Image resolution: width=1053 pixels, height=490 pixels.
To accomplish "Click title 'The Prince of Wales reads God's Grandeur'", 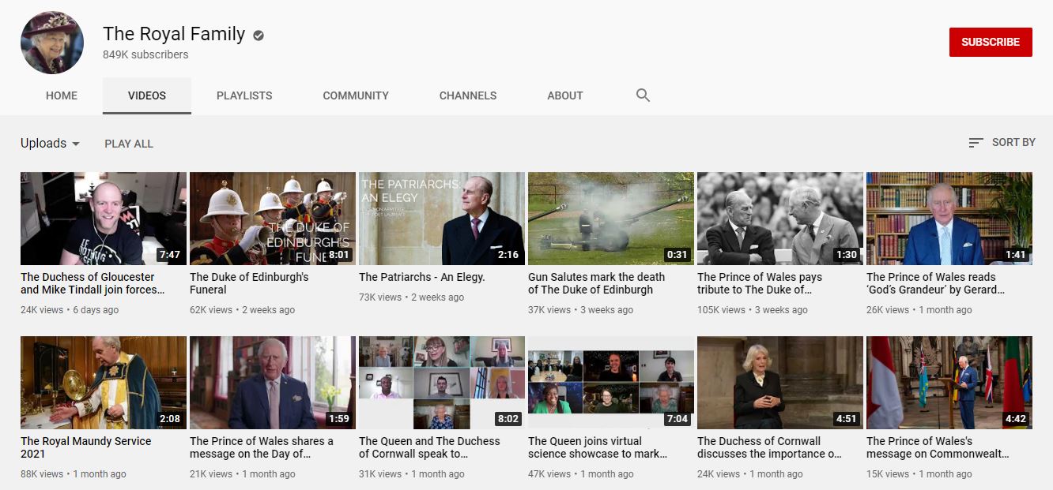I will click(936, 283).
